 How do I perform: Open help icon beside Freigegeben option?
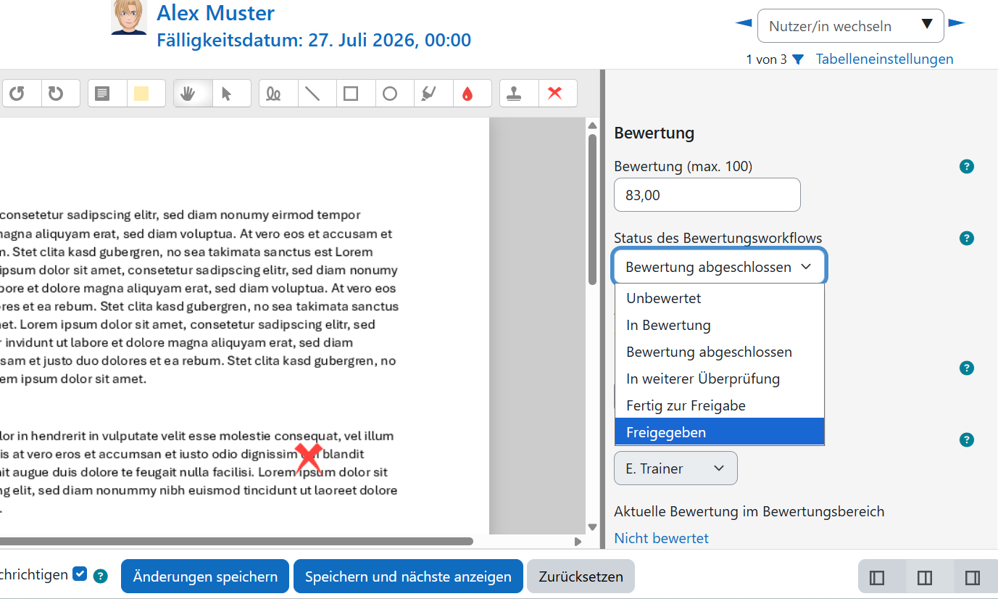966,440
